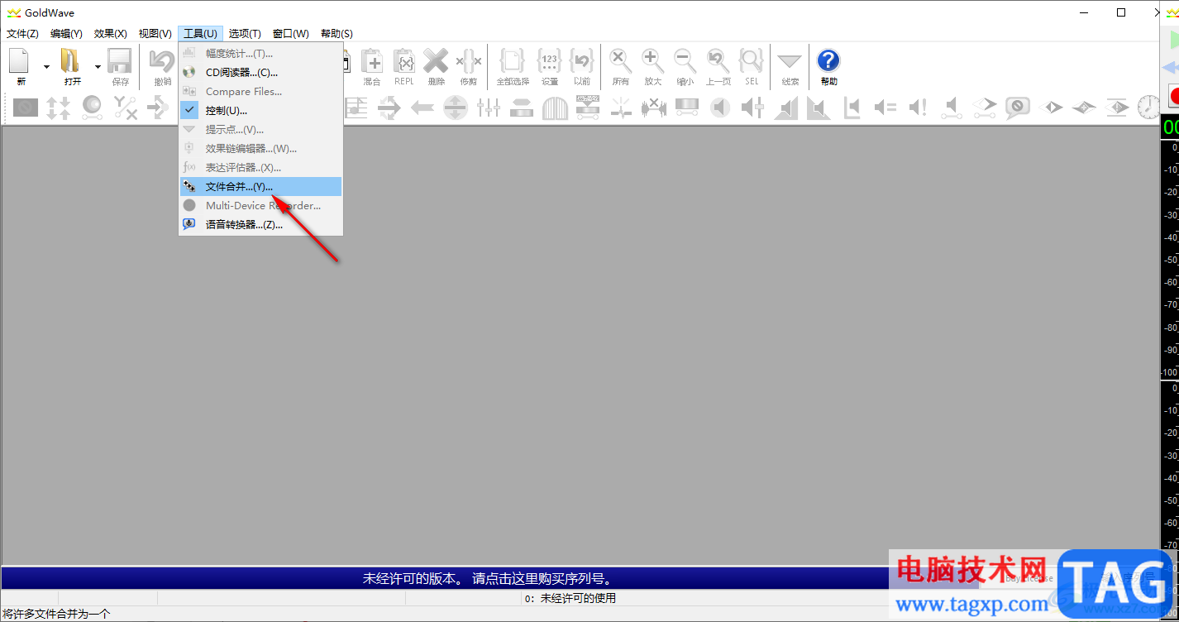Click the fade out volume ramp icon
The height and width of the screenshot is (622, 1179).
point(819,108)
